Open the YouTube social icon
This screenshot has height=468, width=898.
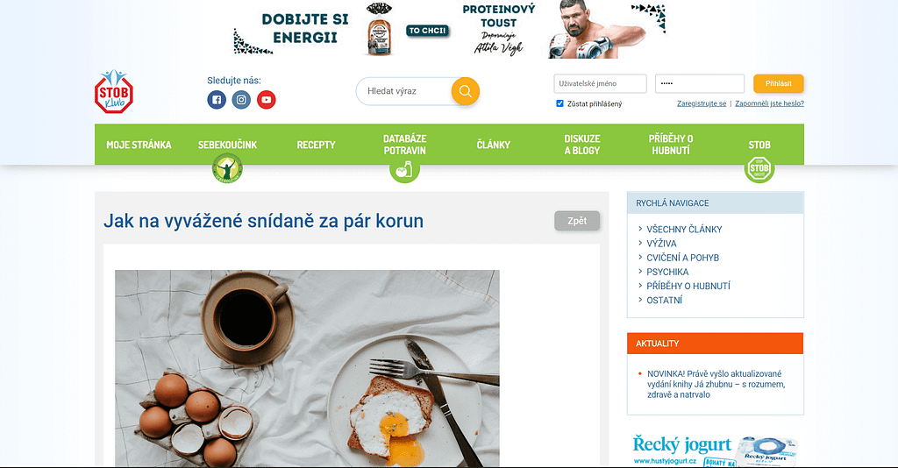266,100
